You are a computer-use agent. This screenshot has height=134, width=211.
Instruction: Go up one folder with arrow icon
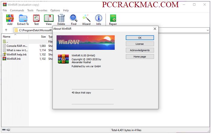pyautogui.click(x=6, y=30)
